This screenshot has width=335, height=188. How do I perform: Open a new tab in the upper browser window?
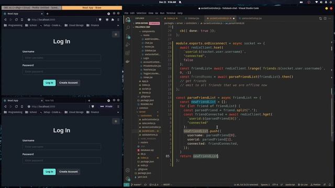[x=47, y=14]
